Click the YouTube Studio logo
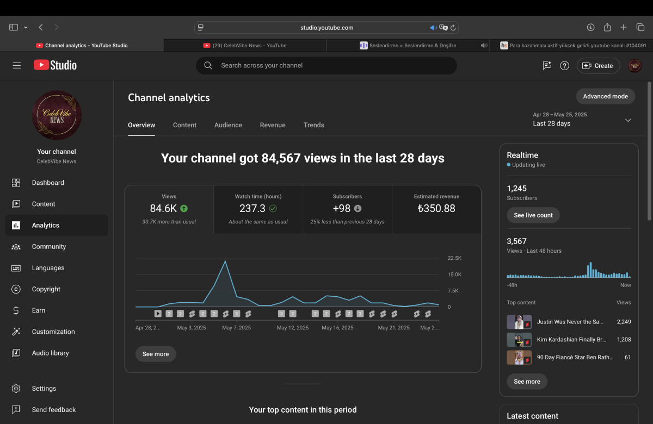Viewport: 653px width, 424px height. pyautogui.click(x=55, y=65)
